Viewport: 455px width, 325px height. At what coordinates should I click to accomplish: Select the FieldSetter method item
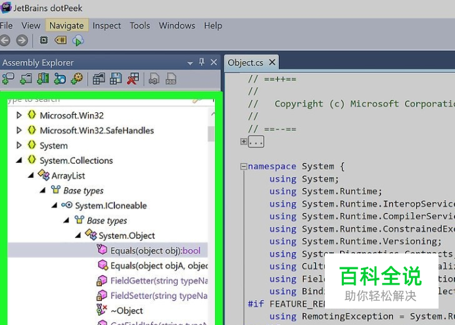click(158, 295)
